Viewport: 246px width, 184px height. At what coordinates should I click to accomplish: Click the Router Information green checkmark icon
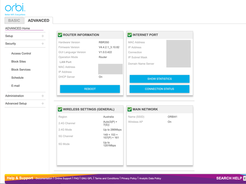point(60,35)
